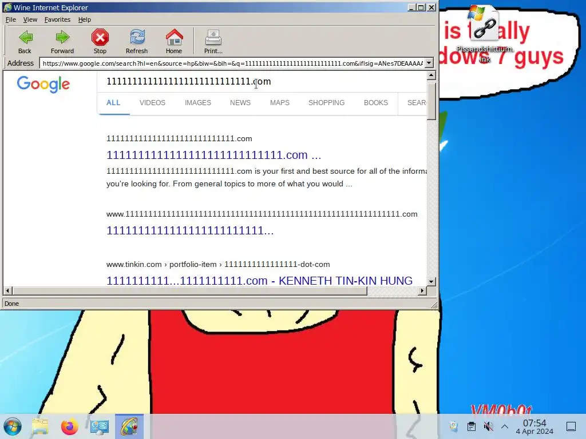Screen dimensions: 586x439
Task: Go back using the Back arrow
Action: coord(25,41)
